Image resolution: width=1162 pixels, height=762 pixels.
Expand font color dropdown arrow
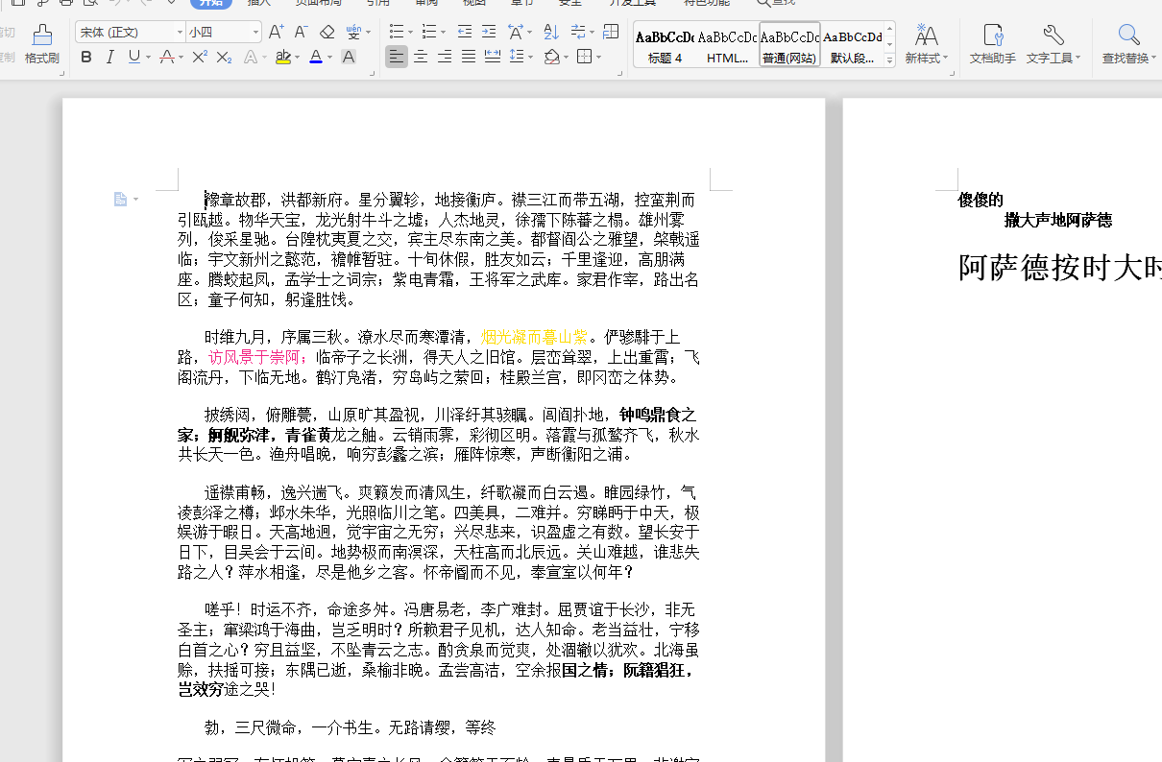coord(329,58)
